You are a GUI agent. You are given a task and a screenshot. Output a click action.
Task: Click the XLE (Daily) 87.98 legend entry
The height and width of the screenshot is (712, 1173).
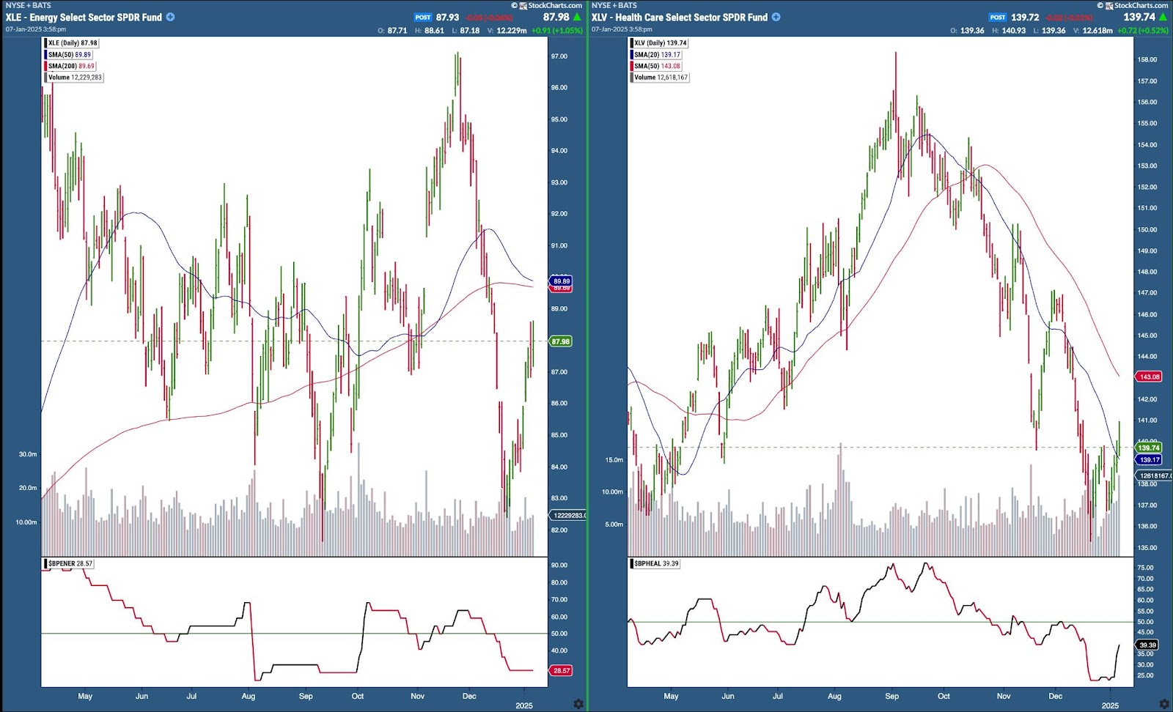[x=72, y=43]
